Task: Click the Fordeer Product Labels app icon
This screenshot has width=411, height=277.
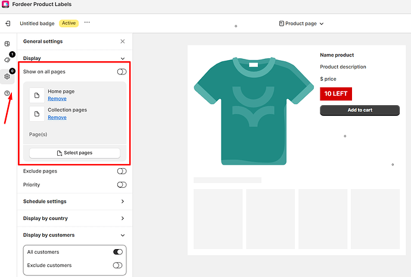Action: (x=5, y=4)
